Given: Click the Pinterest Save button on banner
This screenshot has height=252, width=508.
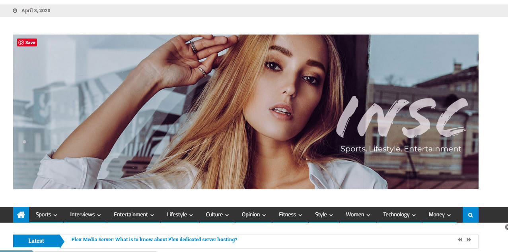Looking at the screenshot, I should 27,42.
